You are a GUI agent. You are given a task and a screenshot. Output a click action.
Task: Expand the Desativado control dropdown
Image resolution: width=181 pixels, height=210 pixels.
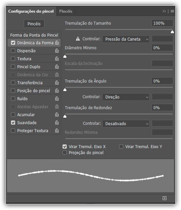126,123
